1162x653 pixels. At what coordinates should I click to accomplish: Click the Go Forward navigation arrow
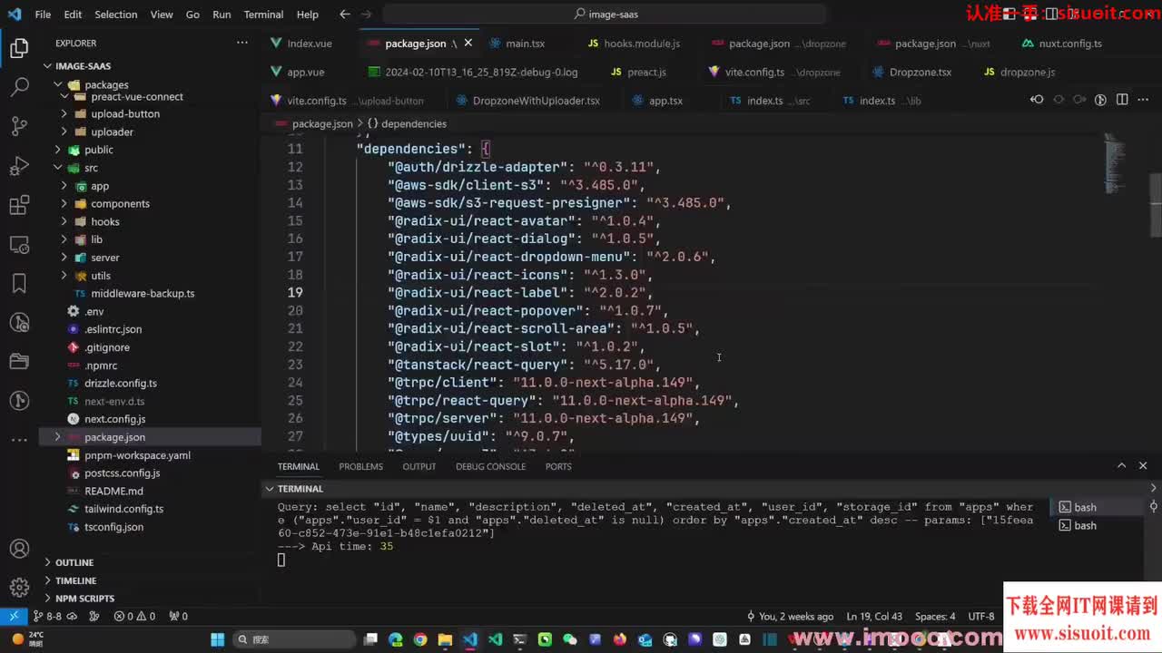(367, 15)
